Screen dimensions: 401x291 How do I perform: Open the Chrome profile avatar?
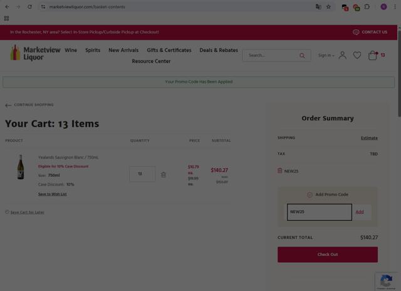click(383, 7)
